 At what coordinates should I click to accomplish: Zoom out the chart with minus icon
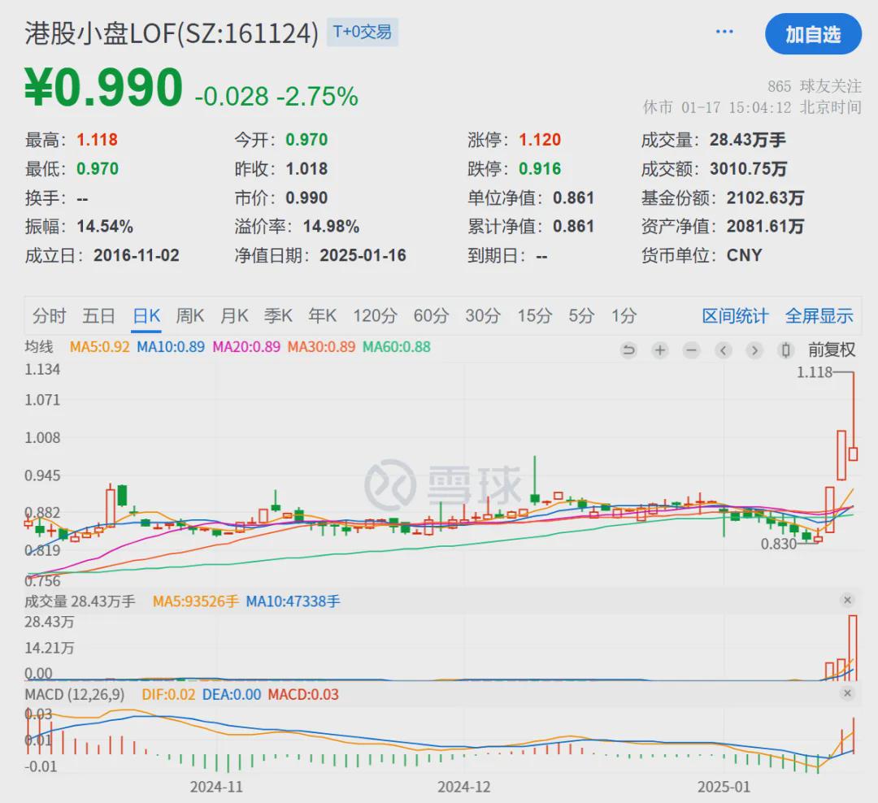(692, 350)
